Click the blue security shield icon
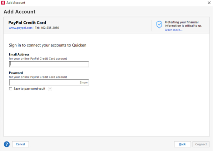This screenshot has width=213, height=151. [159, 25]
